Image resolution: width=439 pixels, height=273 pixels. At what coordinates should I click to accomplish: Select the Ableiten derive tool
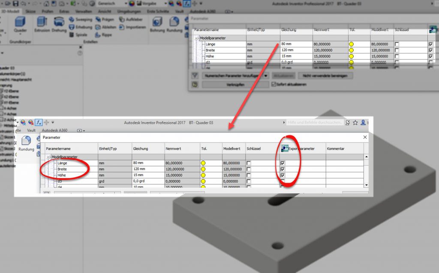105,27
